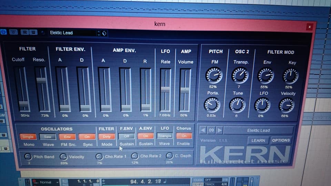Click the Porta. knob
The image size is (331, 186).
coord(212,105)
